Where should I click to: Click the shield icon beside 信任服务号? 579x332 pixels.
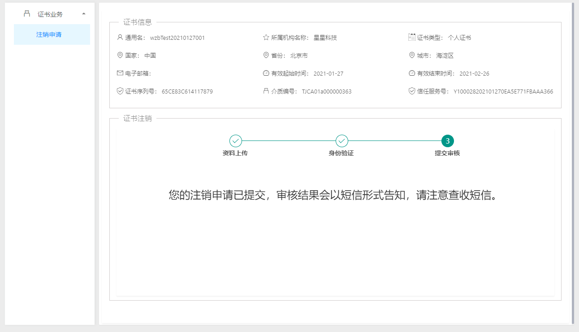coord(412,91)
